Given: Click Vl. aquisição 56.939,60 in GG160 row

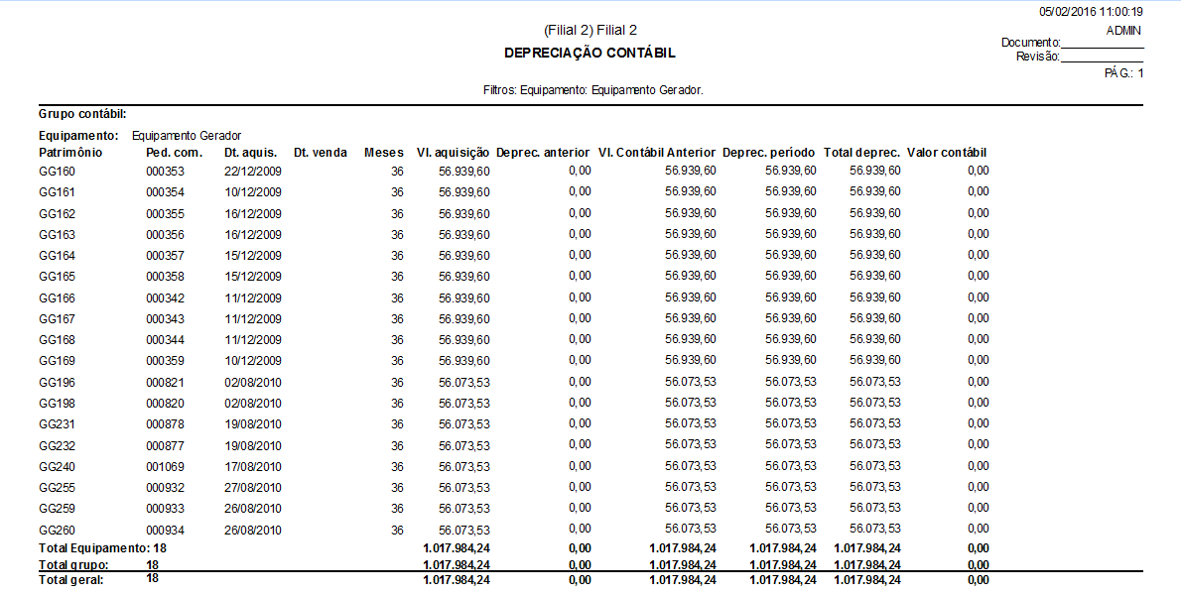Looking at the screenshot, I should click(x=464, y=172).
